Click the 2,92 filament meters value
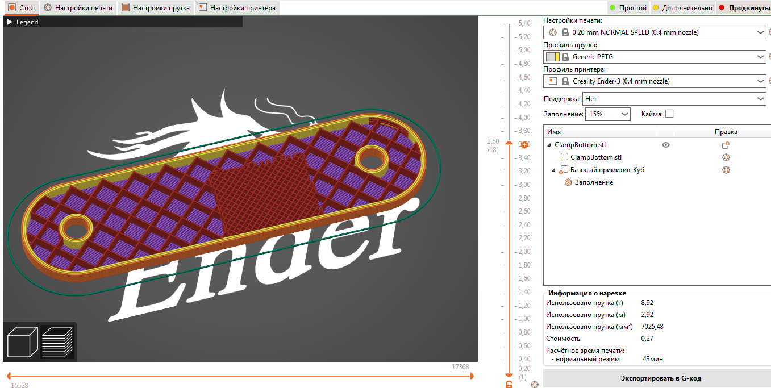This screenshot has height=388, width=771. (x=647, y=315)
